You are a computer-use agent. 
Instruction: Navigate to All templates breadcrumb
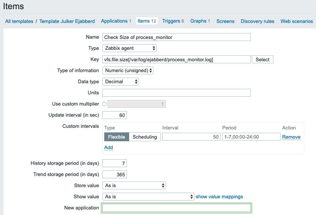19,21
